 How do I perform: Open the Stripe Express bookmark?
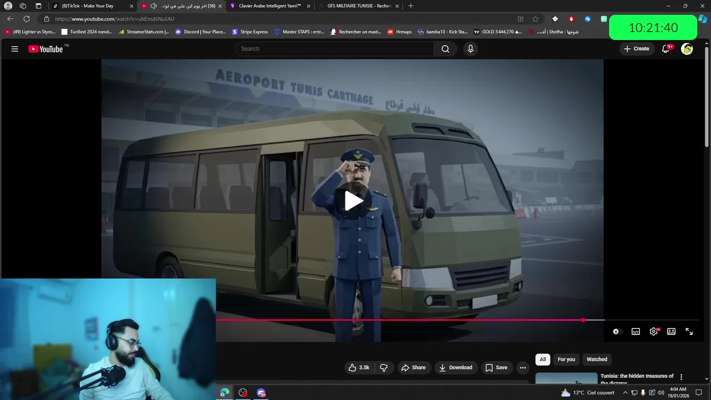click(250, 32)
